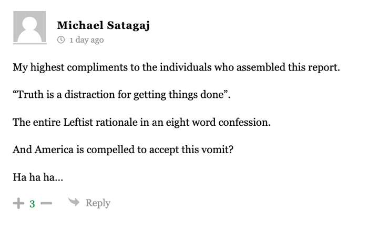Click the clock icon beside the timestamp
This screenshot has width=368, height=229.
pos(61,40)
